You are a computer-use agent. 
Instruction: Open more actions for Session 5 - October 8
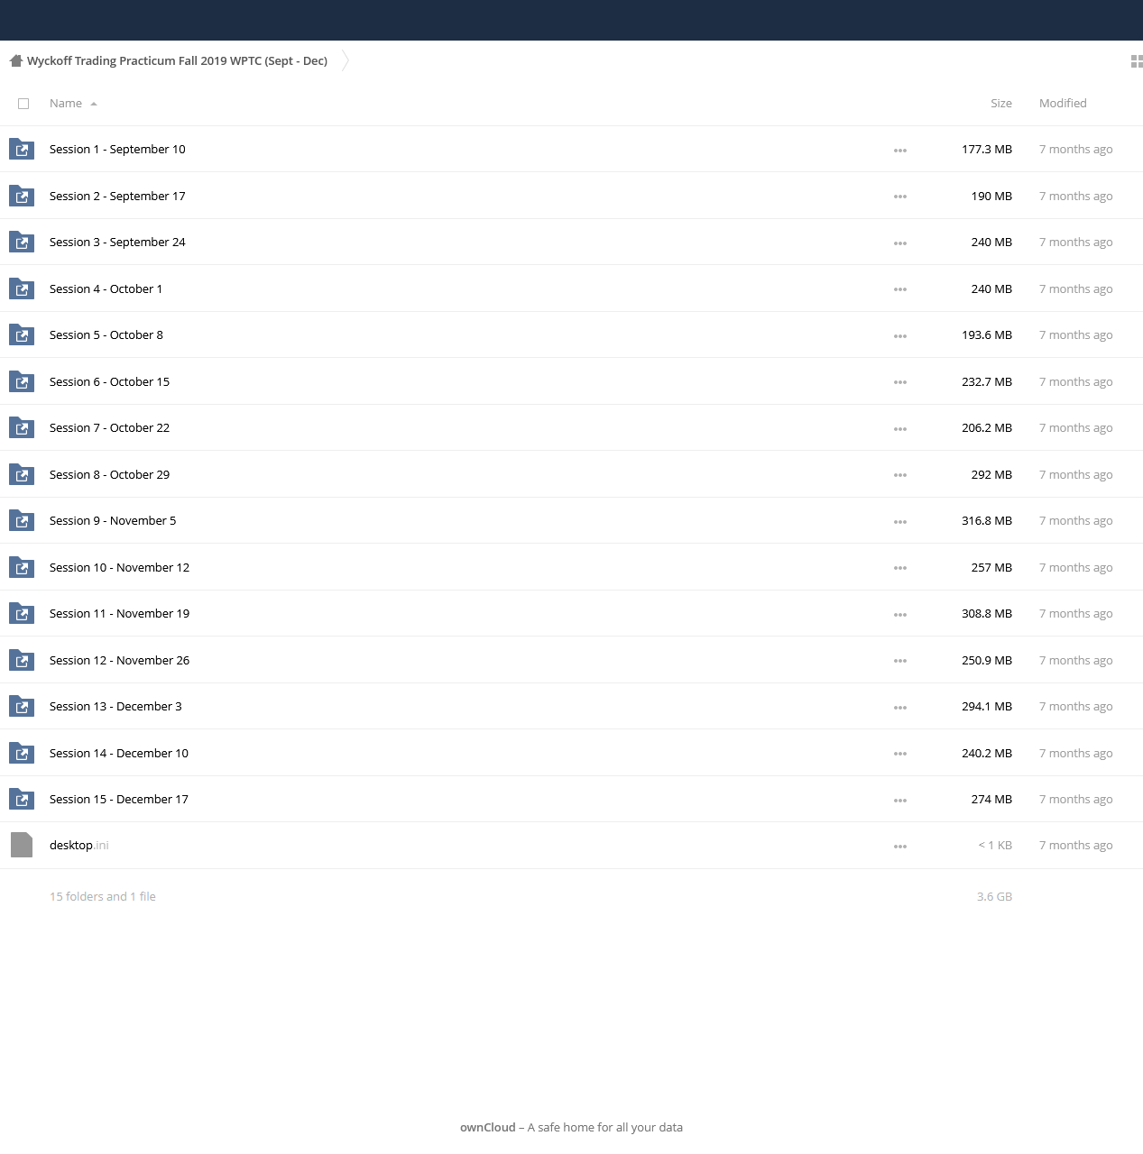pyautogui.click(x=900, y=336)
